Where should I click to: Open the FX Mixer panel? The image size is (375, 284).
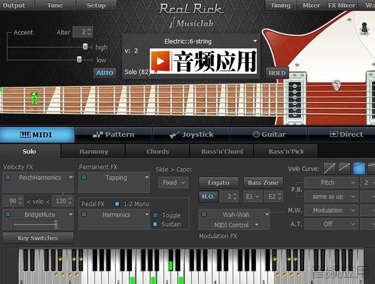coord(342,5)
